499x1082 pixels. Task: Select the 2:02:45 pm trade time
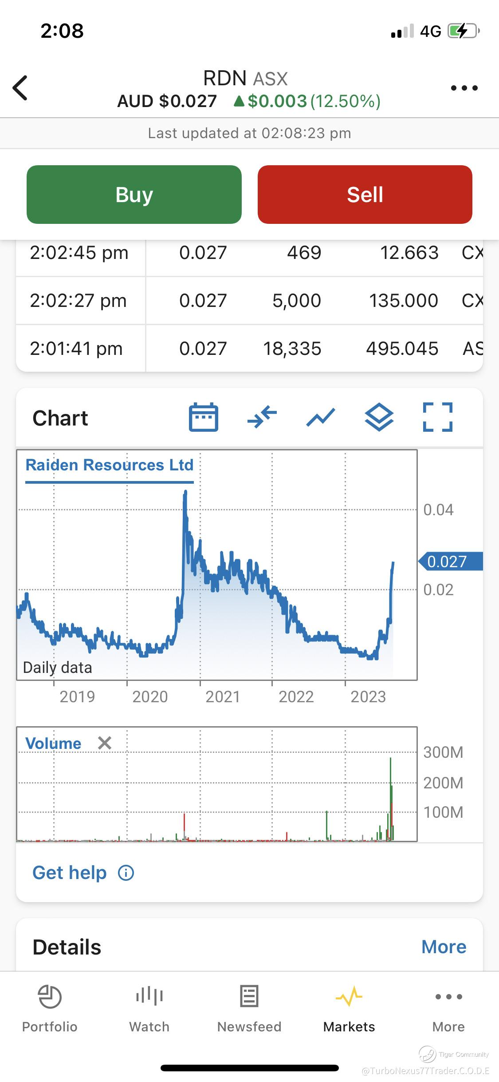(79, 253)
